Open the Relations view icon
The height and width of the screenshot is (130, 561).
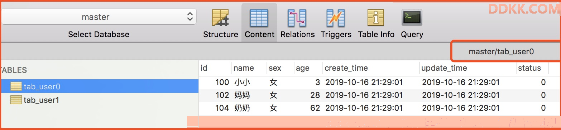tap(297, 18)
